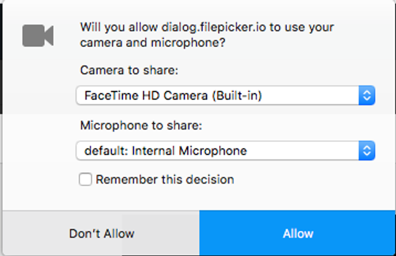
Task: Select the default: Internal Microphone text
Action: [x=166, y=151]
